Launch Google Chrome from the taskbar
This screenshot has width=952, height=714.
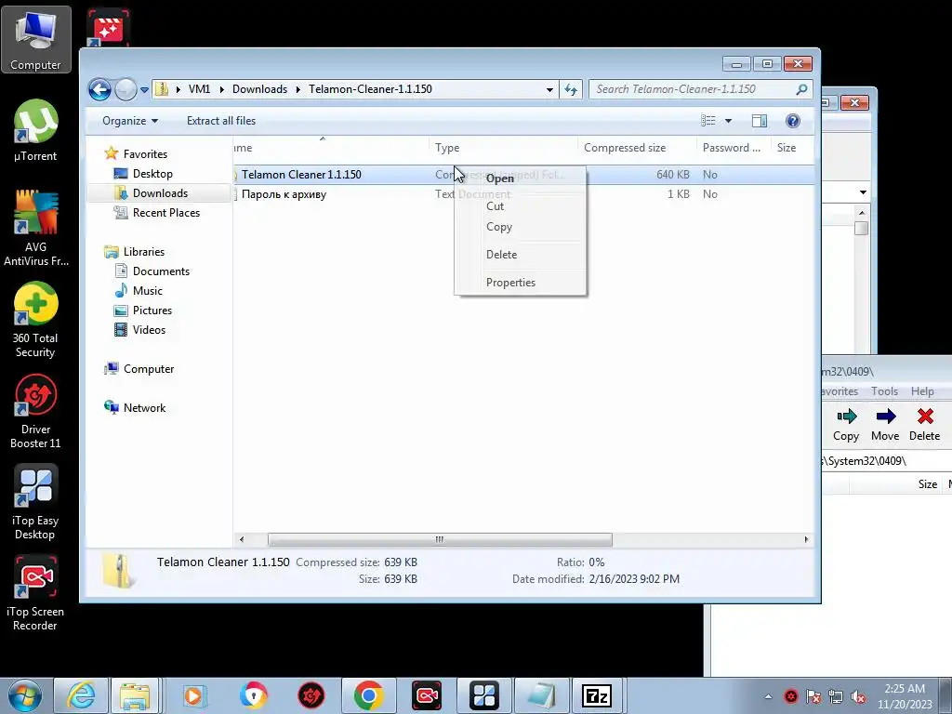[x=368, y=695]
